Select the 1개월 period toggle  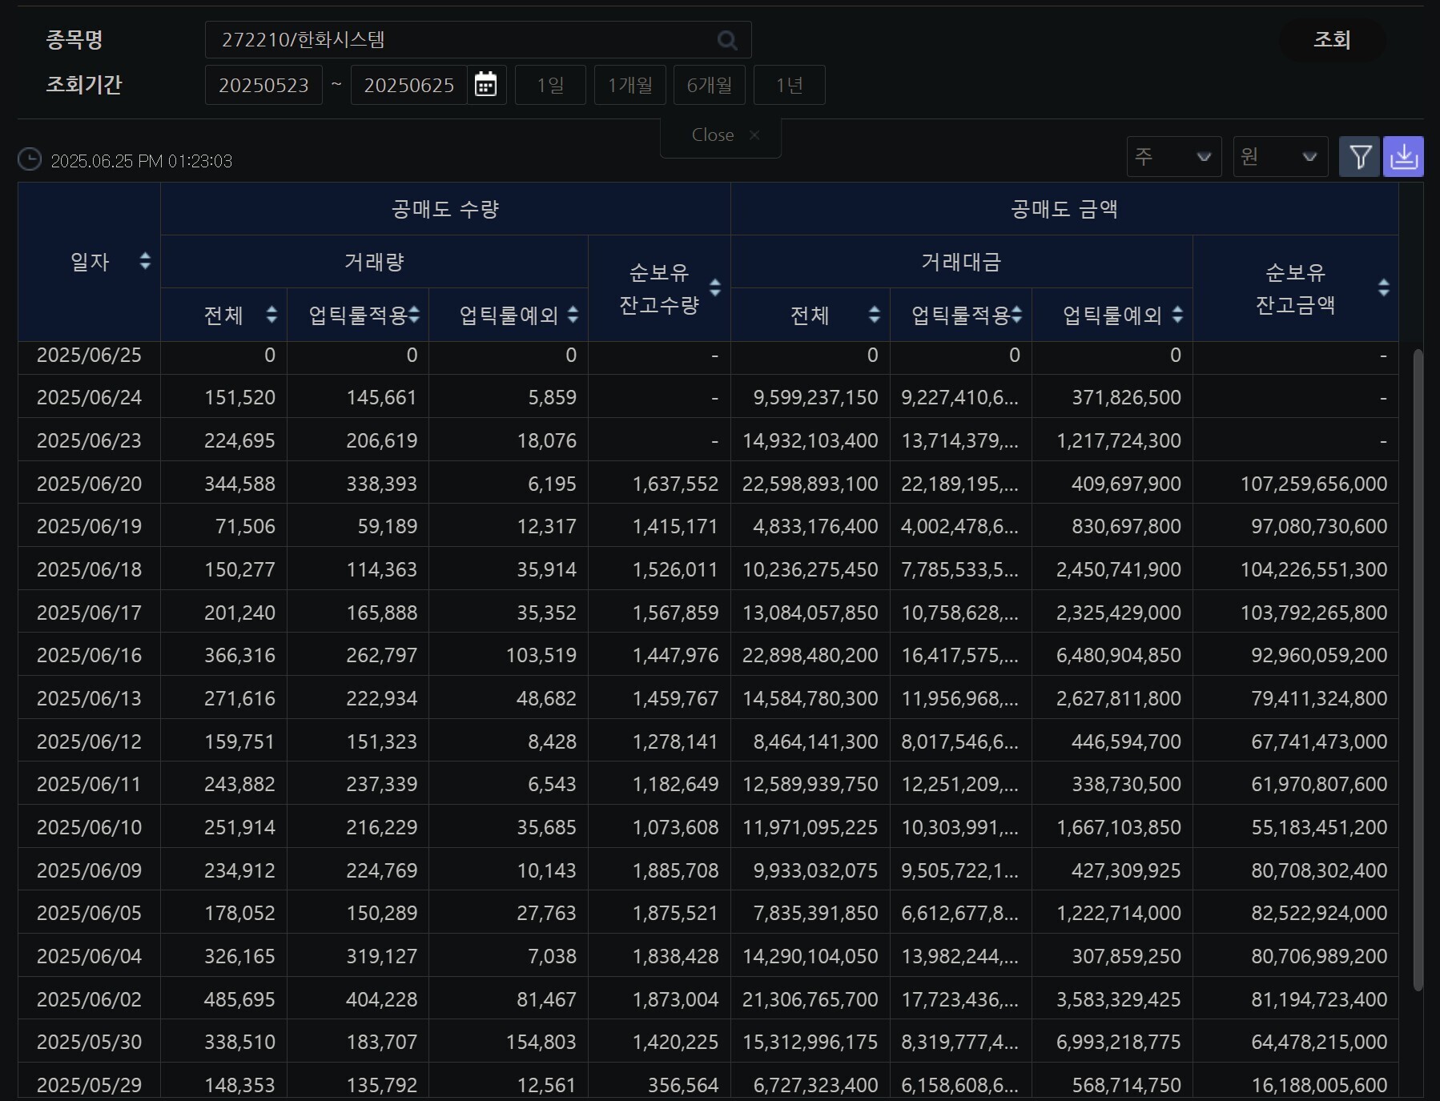pyautogui.click(x=629, y=85)
